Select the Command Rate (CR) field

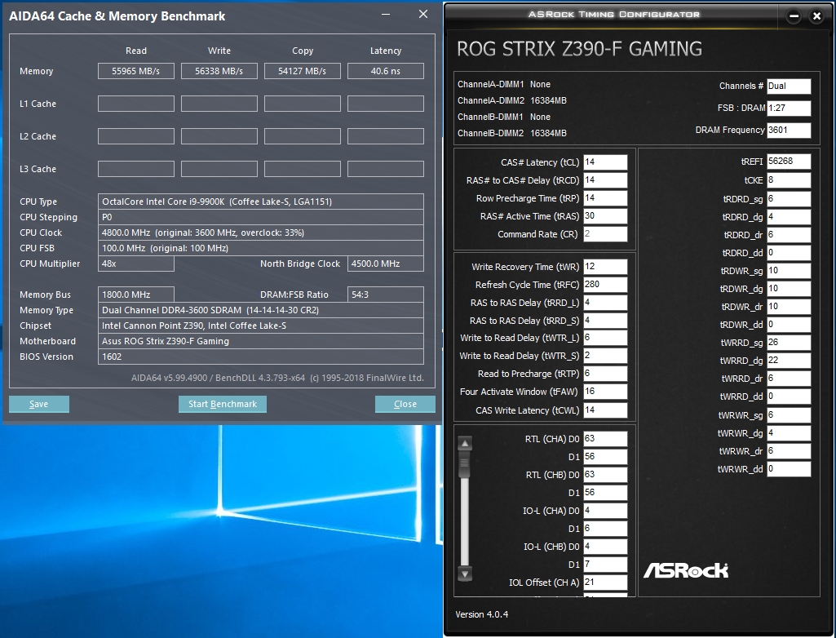605,233
